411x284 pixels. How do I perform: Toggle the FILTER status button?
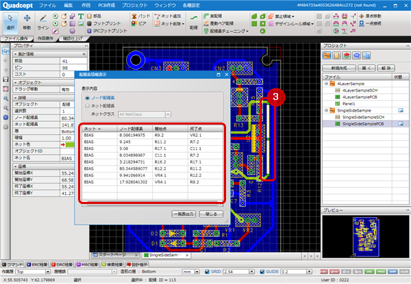click(404, 272)
